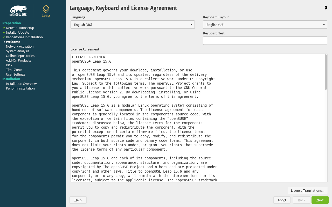332x207 pixels.
Task: Select Perform Installation step in sidebar
Action: (20, 88)
